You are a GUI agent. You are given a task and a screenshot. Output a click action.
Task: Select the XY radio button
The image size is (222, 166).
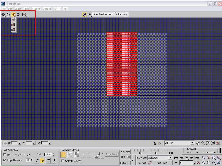pyautogui.click(x=16, y=155)
